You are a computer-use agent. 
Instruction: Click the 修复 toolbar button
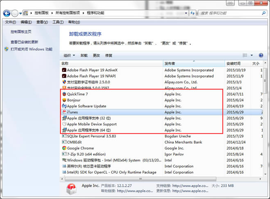click(109, 56)
